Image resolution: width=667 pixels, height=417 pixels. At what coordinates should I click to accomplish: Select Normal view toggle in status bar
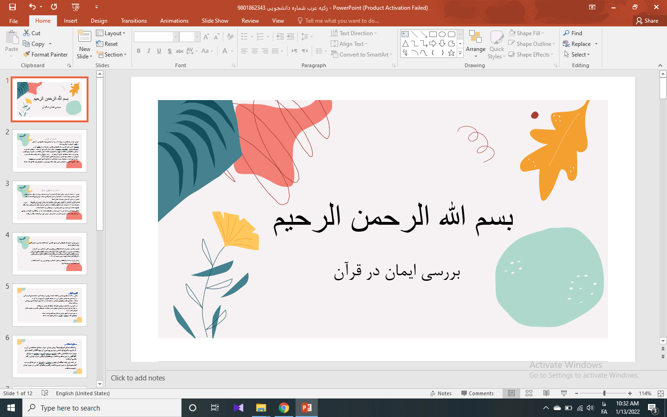[511, 393]
